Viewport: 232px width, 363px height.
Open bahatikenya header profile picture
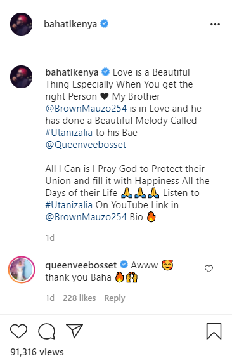click(x=22, y=24)
